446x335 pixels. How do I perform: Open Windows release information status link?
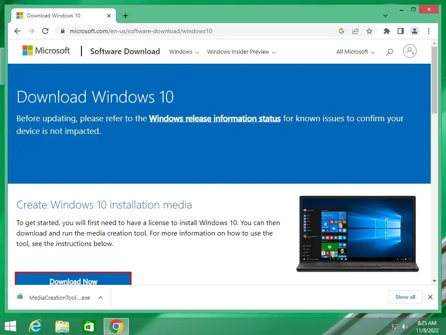[x=215, y=119]
